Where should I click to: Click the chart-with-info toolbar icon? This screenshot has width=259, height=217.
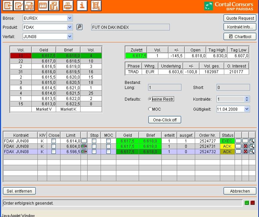pyautogui.click(x=54, y=6)
